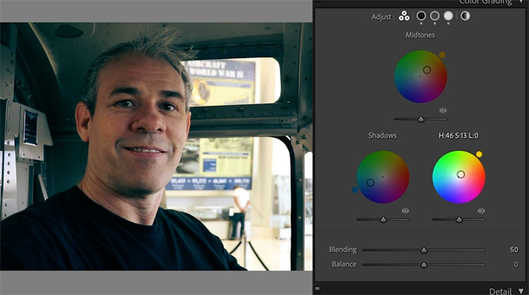Screen dimensions: 529x295
Task: Click the yellow hue dot on Highlights wheel
Action: [x=479, y=155]
